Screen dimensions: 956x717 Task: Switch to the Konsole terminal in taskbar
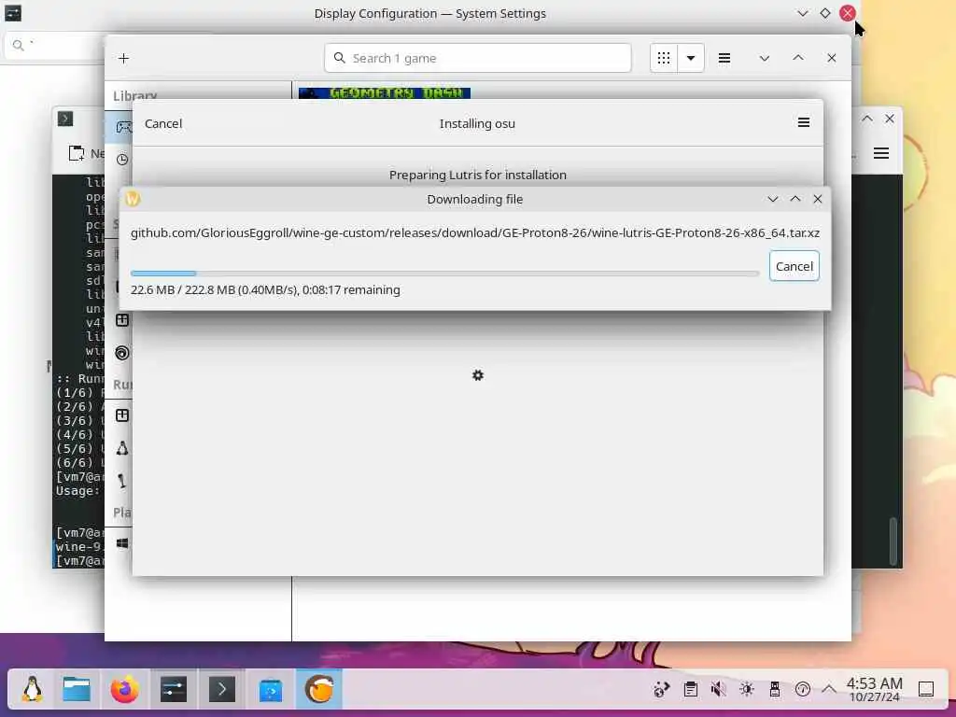click(222, 690)
